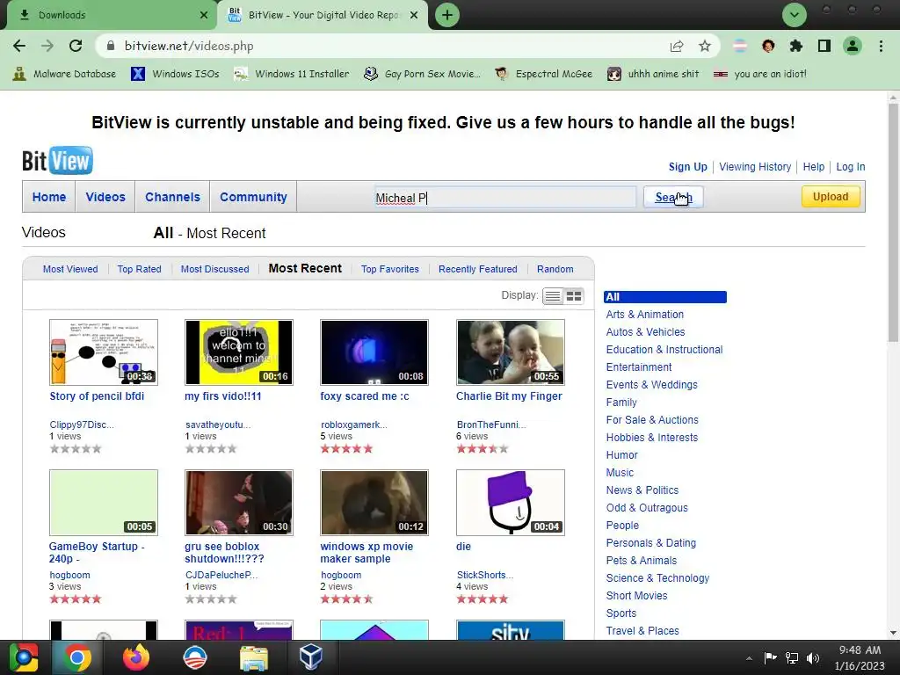
Task: Open Chrome from the taskbar
Action: [x=77, y=657]
